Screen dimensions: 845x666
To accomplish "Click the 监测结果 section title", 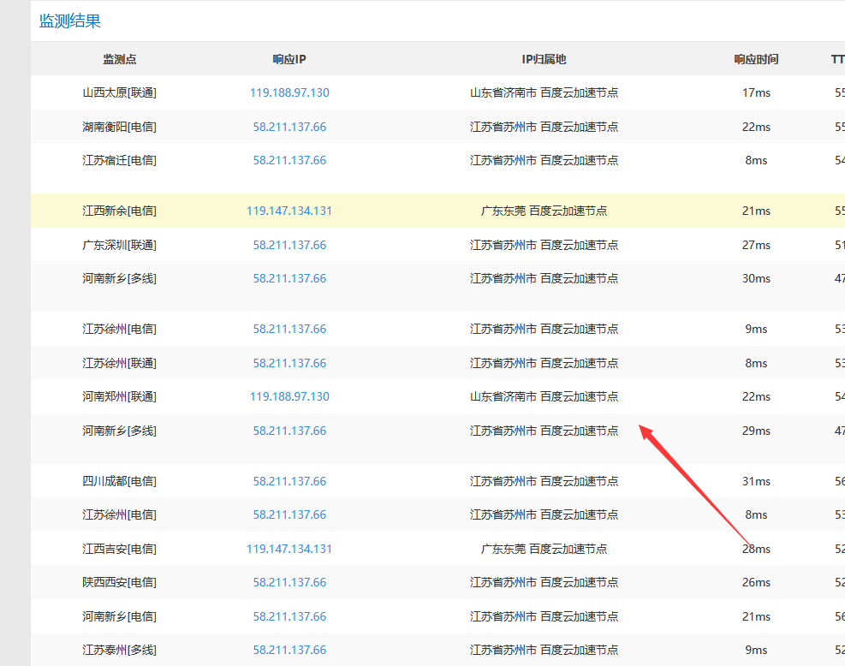I will point(70,21).
